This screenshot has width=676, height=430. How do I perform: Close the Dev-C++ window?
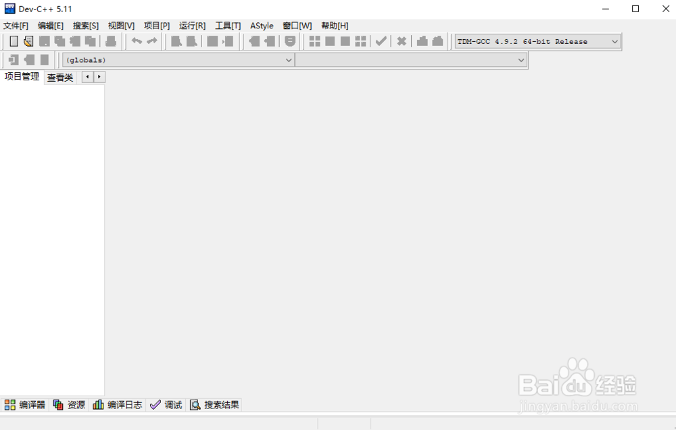click(x=665, y=9)
